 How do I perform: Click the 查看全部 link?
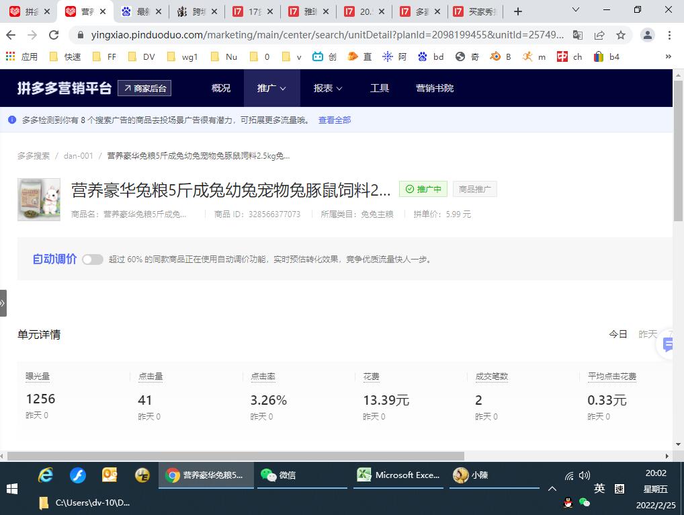point(334,120)
